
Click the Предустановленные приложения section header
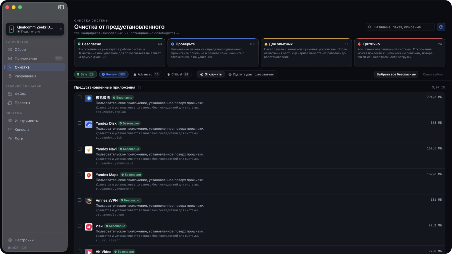pos(104,87)
